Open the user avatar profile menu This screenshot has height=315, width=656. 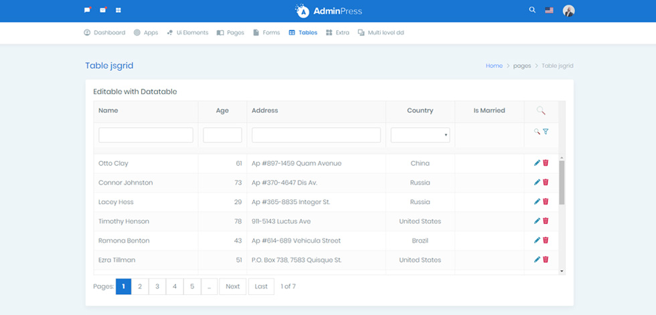pos(568,11)
